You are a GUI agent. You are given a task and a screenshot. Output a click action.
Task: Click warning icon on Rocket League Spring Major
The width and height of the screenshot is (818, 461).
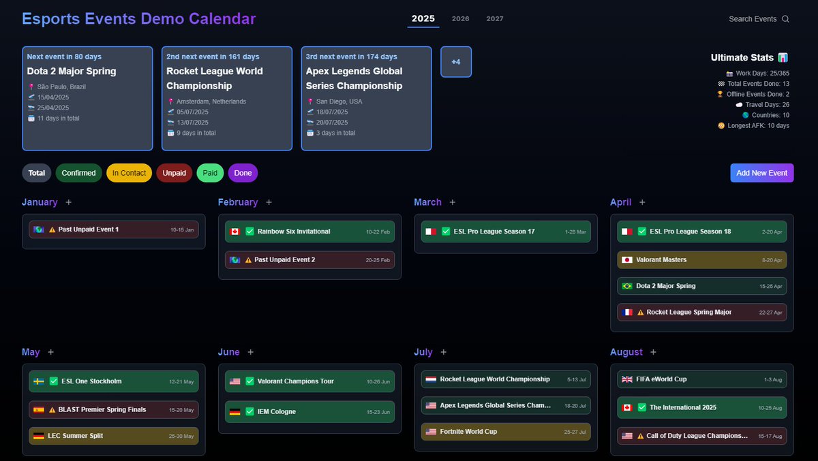click(x=640, y=313)
